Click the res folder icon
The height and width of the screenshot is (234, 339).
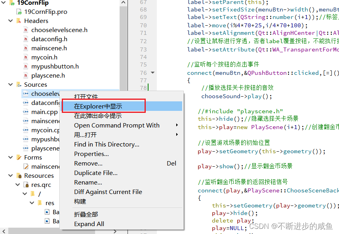[40, 203]
